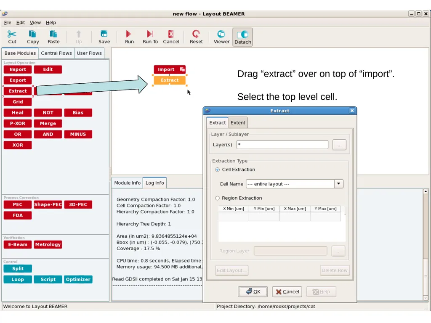431x323 pixels.
Task: Open the Viewer from the toolbar
Action: [x=221, y=34]
